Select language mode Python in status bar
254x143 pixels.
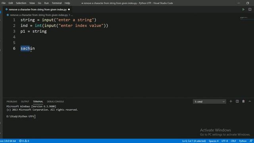point(242,141)
